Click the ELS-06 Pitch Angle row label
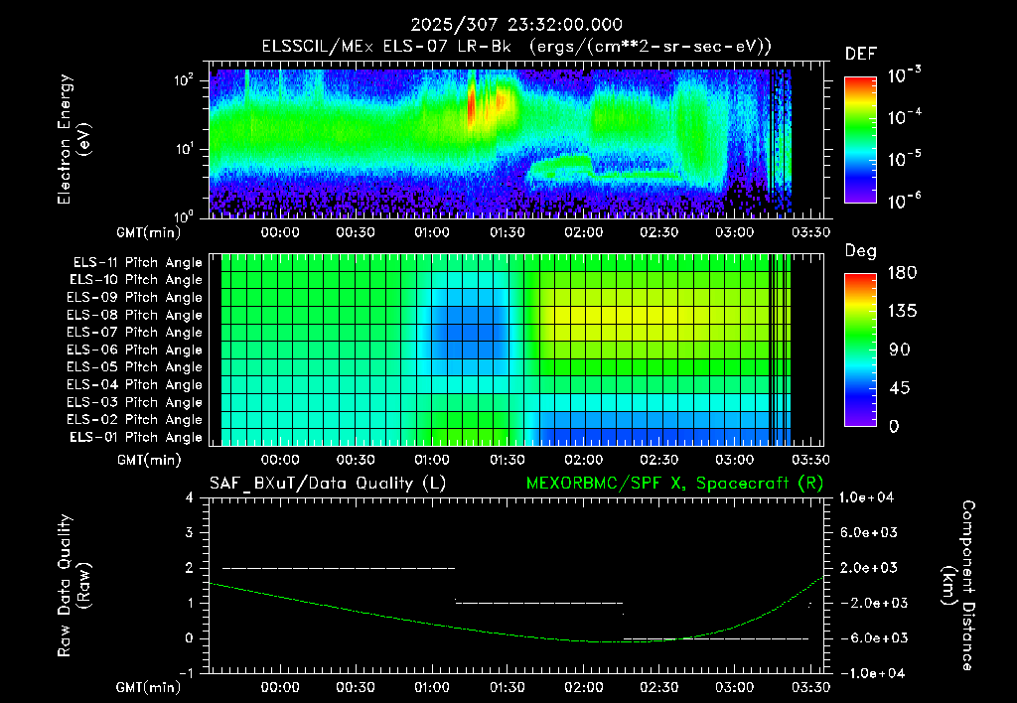The image size is (1017, 703). click(135, 350)
